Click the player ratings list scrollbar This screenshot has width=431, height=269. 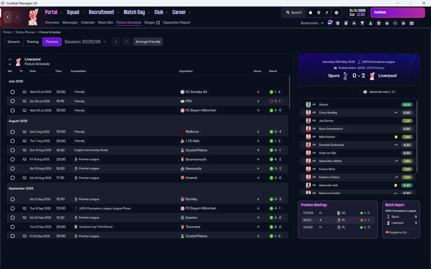(417, 137)
